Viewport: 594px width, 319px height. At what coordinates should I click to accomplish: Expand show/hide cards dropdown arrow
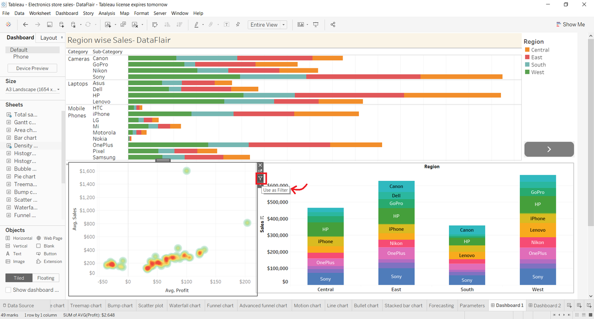(x=307, y=24)
